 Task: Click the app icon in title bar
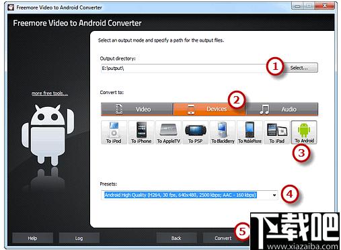click(11, 7)
